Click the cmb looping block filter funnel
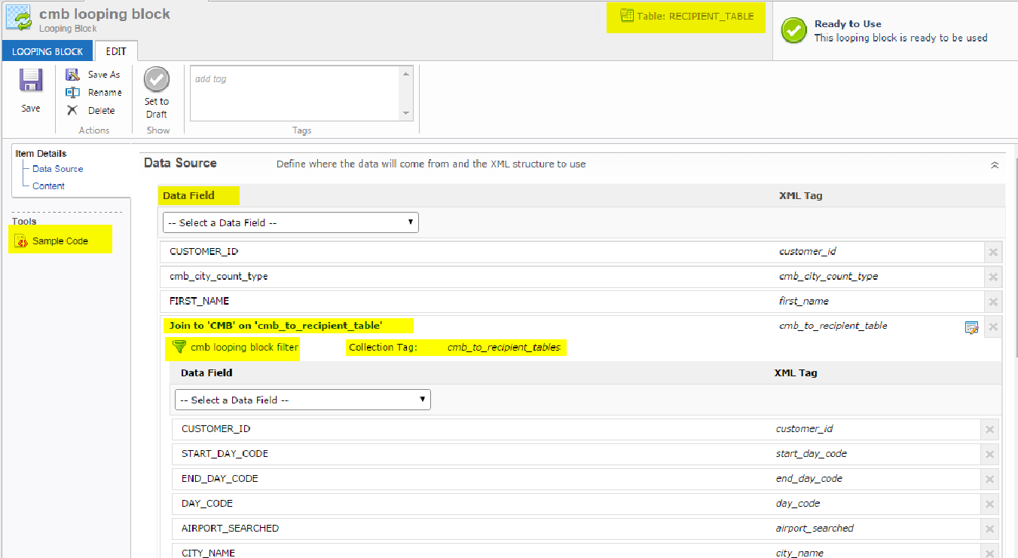Image resolution: width=1018 pixels, height=558 pixels. coord(179,347)
